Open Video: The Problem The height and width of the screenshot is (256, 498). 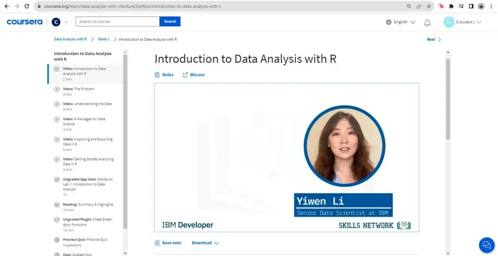[x=86, y=91]
